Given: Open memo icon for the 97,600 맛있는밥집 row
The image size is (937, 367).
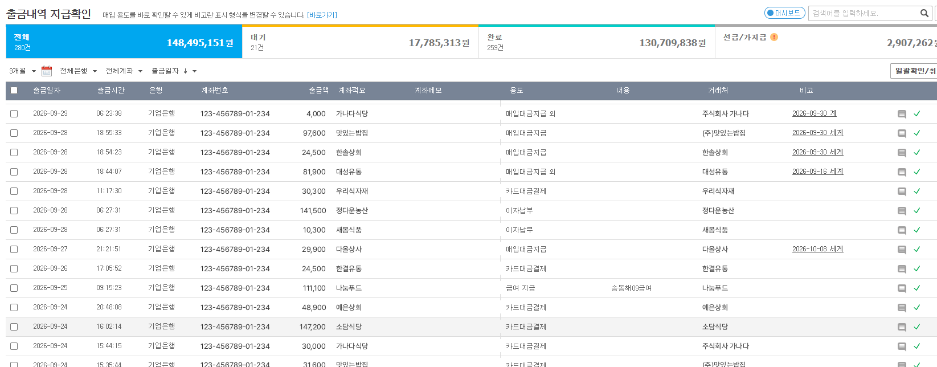Looking at the screenshot, I should tap(902, 133).
